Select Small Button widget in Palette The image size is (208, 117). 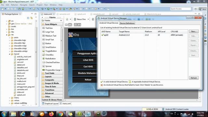(51, 47)
